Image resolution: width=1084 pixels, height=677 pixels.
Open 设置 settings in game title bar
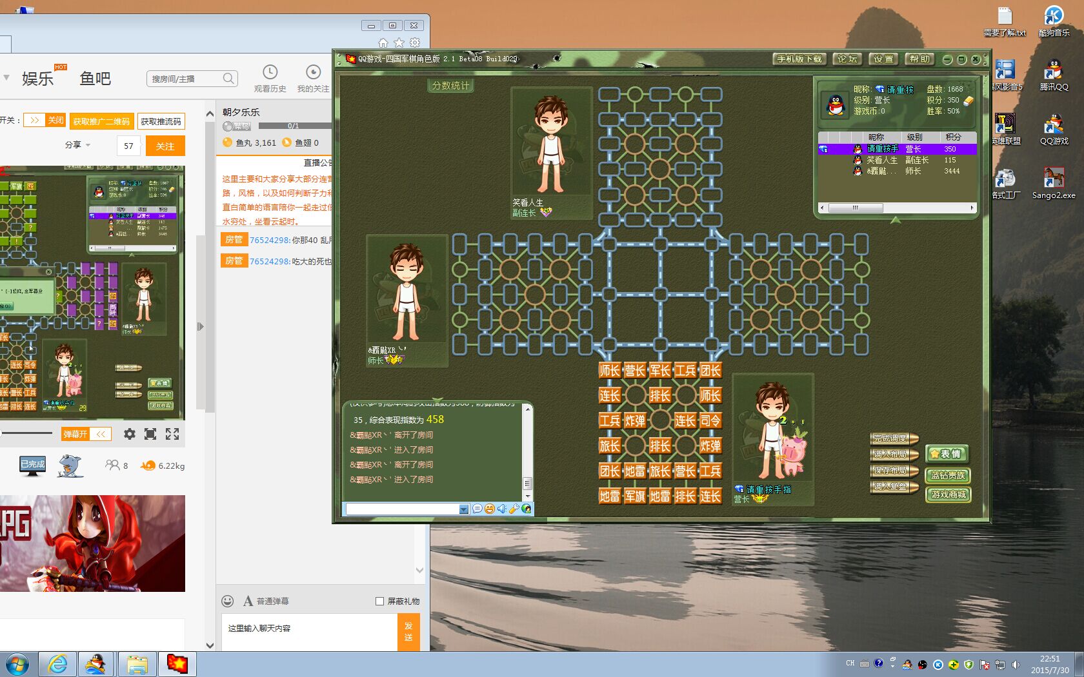[883, 59]
